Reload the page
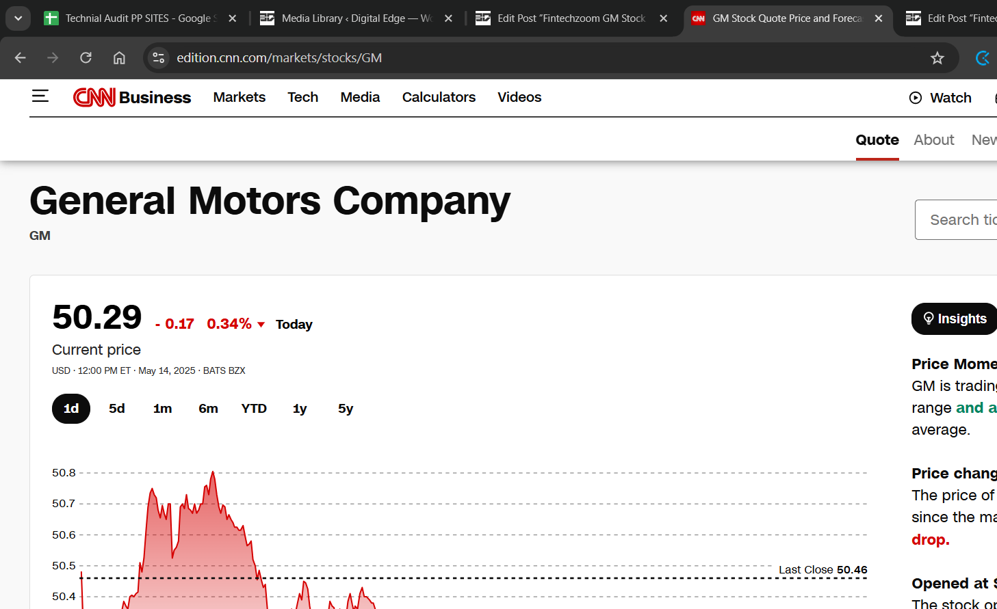 tap(86, 58)
